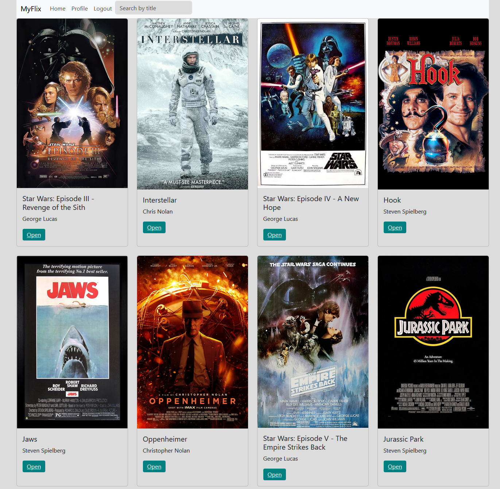Select the Interstellar poster image
This screenshot has height=489, width=500.
(x=193, y=104)
